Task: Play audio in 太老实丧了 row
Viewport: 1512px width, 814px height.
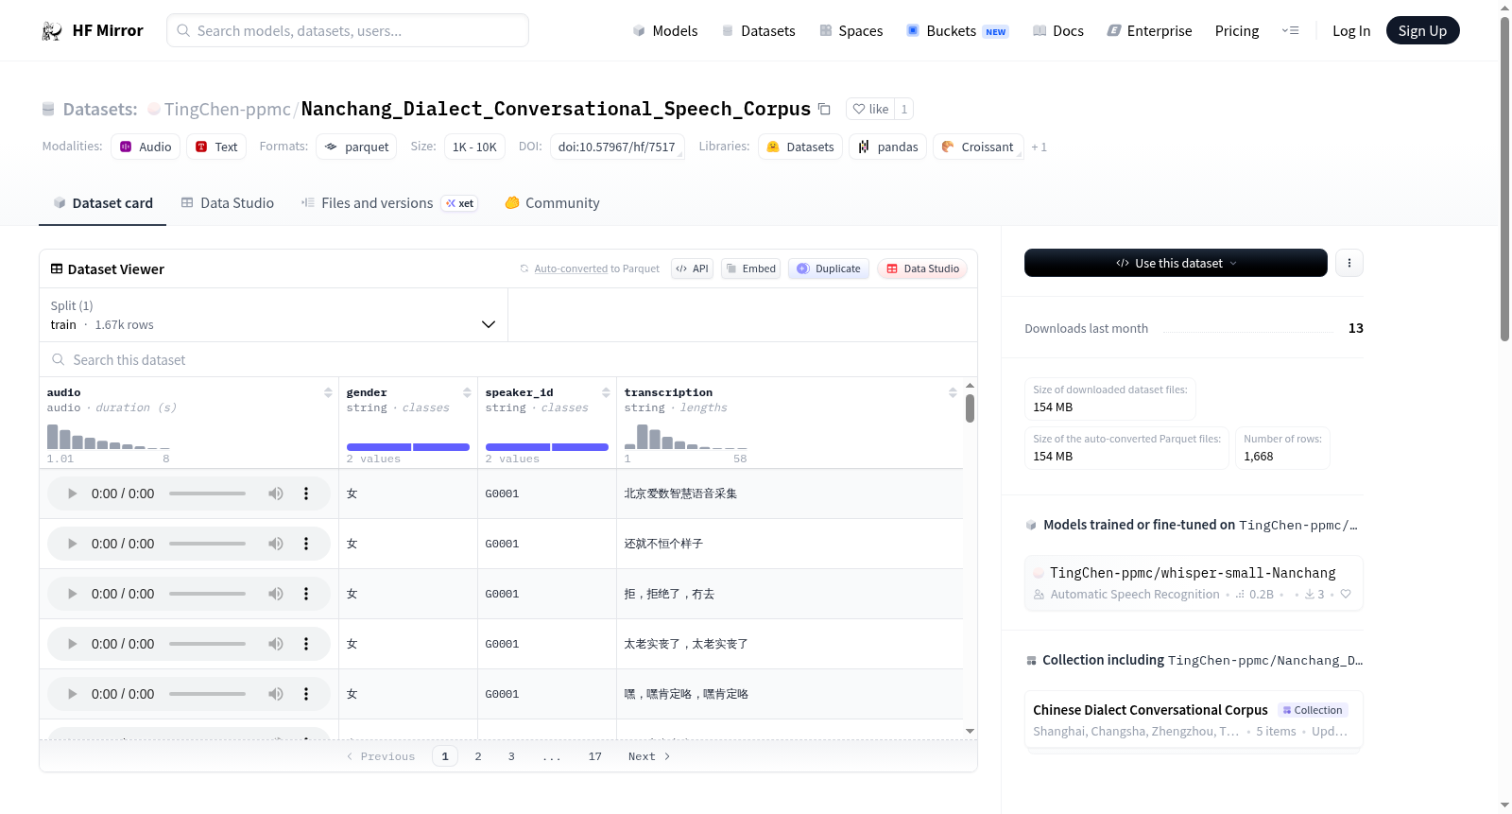Action: pyautogui.click(x=72, y=644)
